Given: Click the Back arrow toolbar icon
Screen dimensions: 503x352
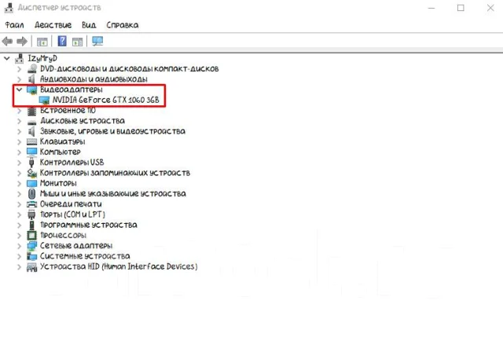Looking at the screenshot, I should pos(7,42).
